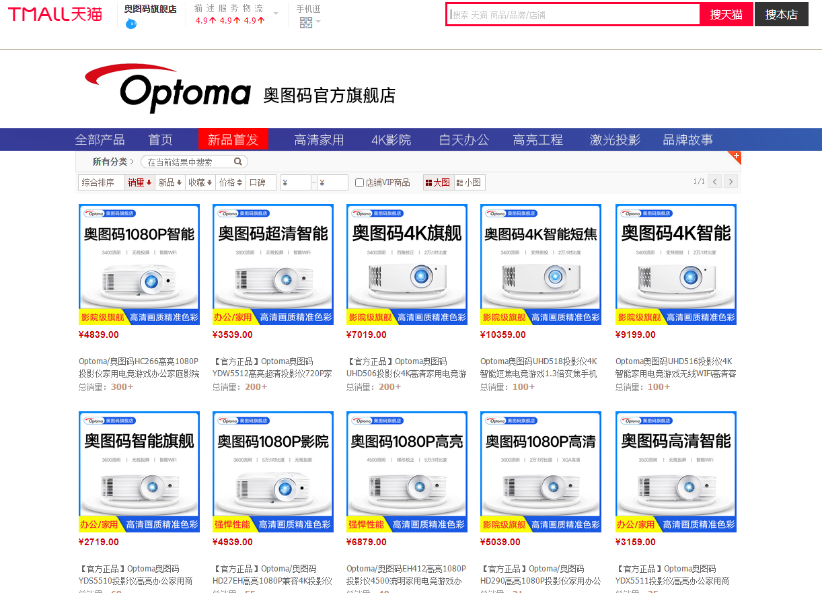Open the 奥图码1080P影院 product image
822x593 pixels.
coord(273,472)
